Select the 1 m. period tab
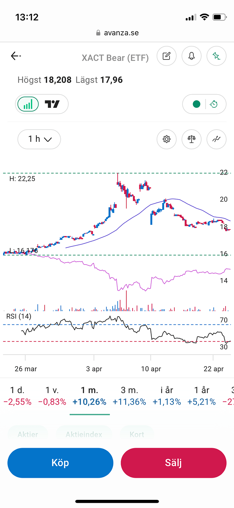Viewport: 234px width, 508px height. coord(90,396)
